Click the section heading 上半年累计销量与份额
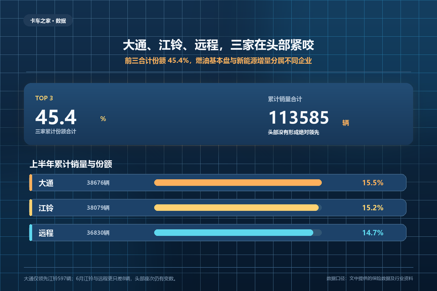The height and width of the screenshot is (291, 437). (x=71, y=164)
